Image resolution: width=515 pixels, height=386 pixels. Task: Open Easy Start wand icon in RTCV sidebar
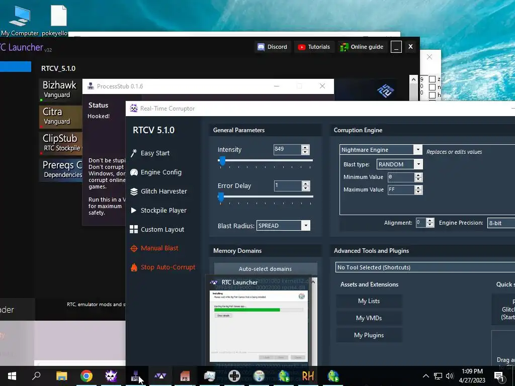point(134,153)
